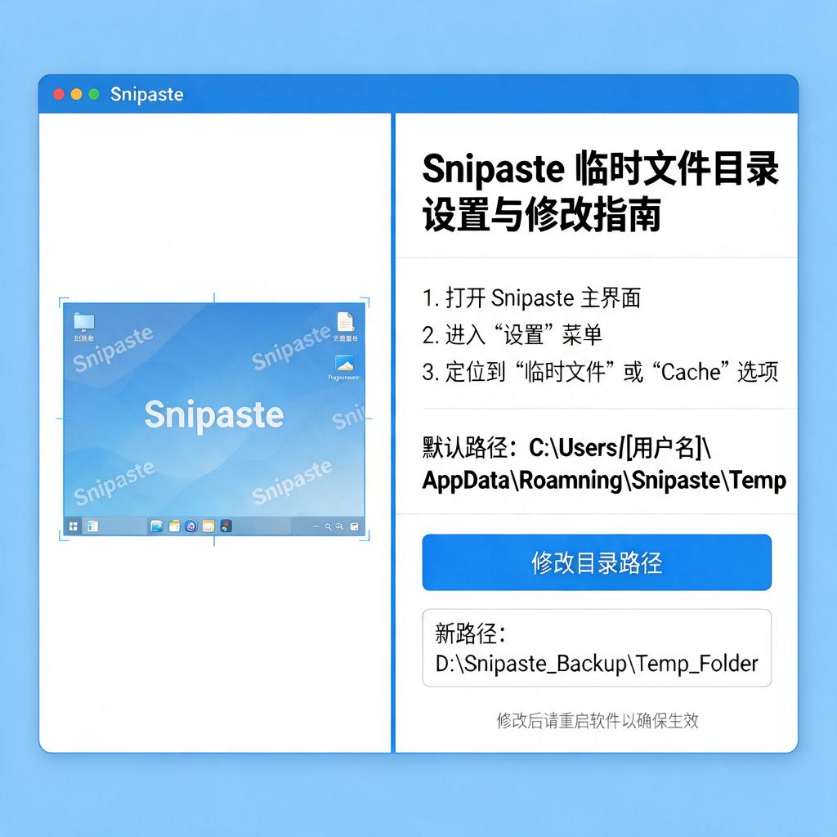
Task: Click the rightmost notification tray icon
Action: coord(354,527)
